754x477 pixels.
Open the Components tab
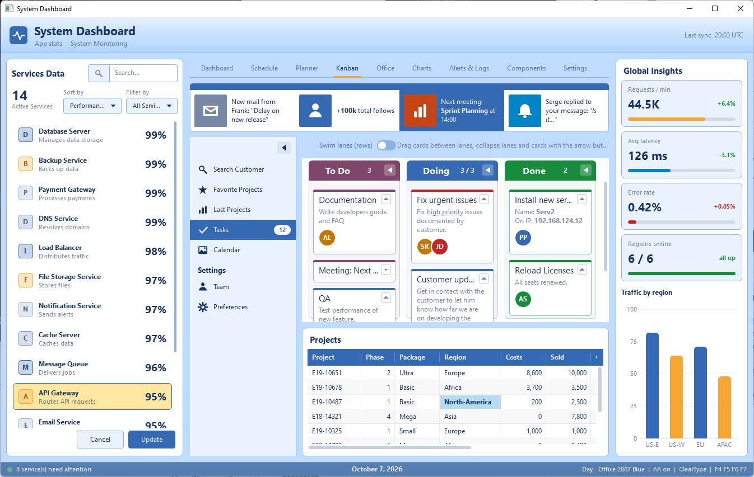pos(527,68)
